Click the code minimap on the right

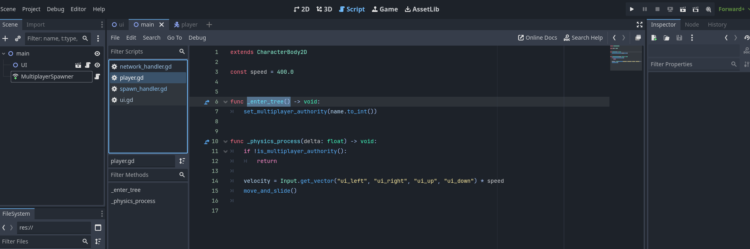coord(626,57)
